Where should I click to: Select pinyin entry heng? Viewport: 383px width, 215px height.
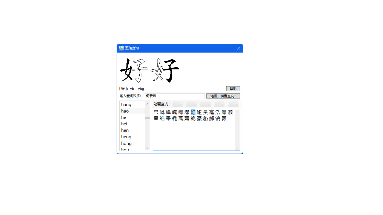tap(126, 137)
